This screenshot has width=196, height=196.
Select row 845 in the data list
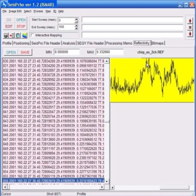53,130
